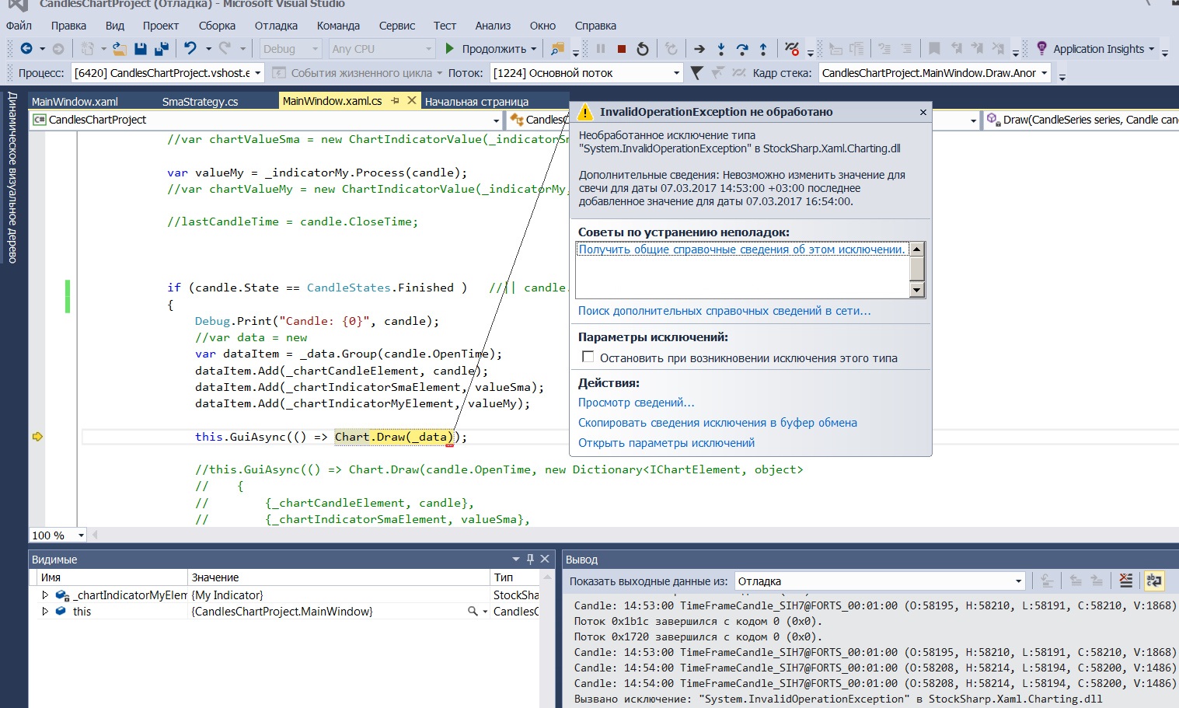
Task: Click the magnifier visualizer icon for 'this'
Action: (473, 612)
